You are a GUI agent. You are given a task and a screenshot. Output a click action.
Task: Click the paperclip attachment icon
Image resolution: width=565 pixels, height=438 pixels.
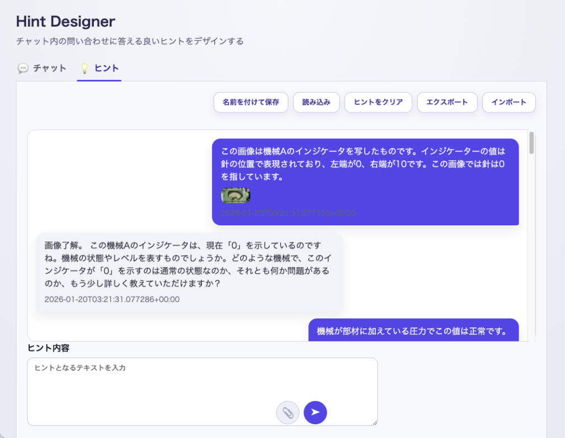[287, 412]
